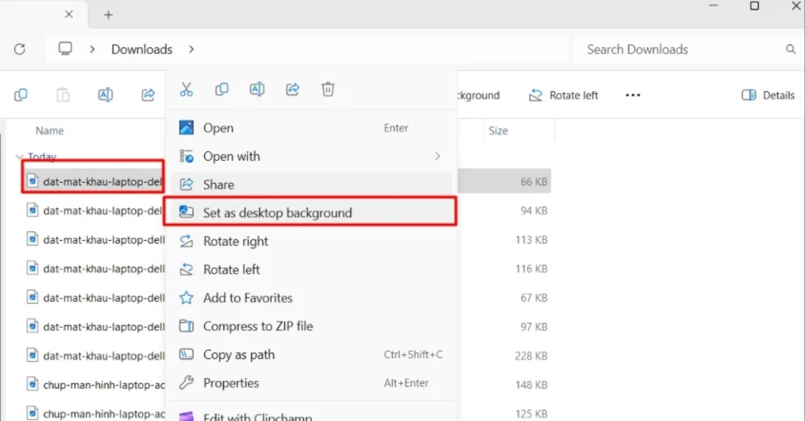Screen dimensions: 805x421
Task: Click the Share icon at context menu top
Action: [292, 89]
